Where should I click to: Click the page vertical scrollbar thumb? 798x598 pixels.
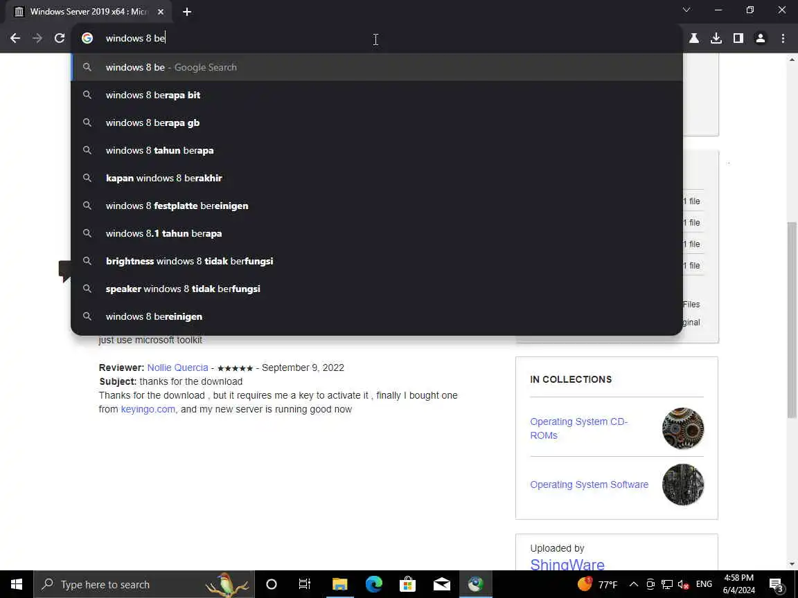coord(792,319)
